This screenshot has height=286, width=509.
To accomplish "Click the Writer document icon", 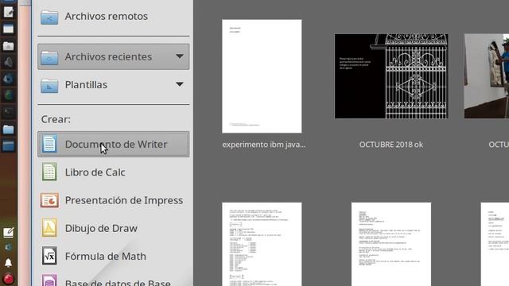I will [49, 144].
